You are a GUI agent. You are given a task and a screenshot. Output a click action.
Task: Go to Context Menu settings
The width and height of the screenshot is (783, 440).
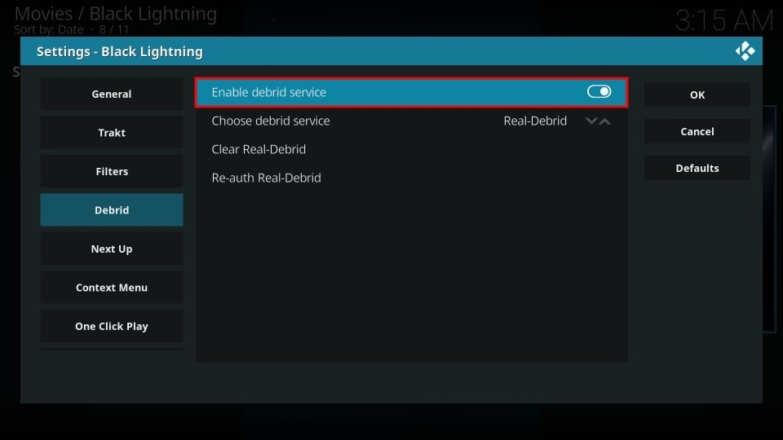tap(112, 288)
